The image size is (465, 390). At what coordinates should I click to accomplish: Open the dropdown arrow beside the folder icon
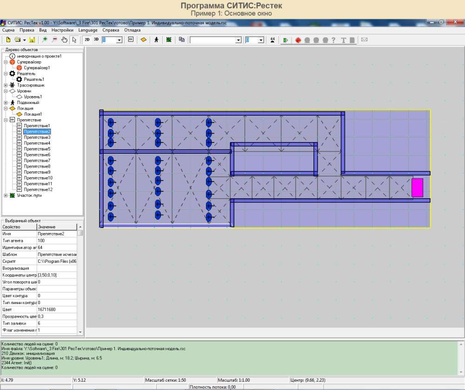pos(24,40)
